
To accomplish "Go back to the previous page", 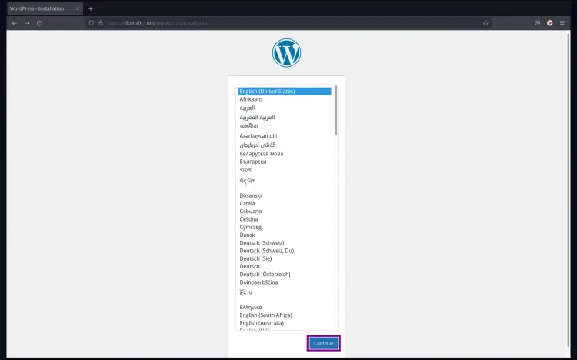I will 14,23.
